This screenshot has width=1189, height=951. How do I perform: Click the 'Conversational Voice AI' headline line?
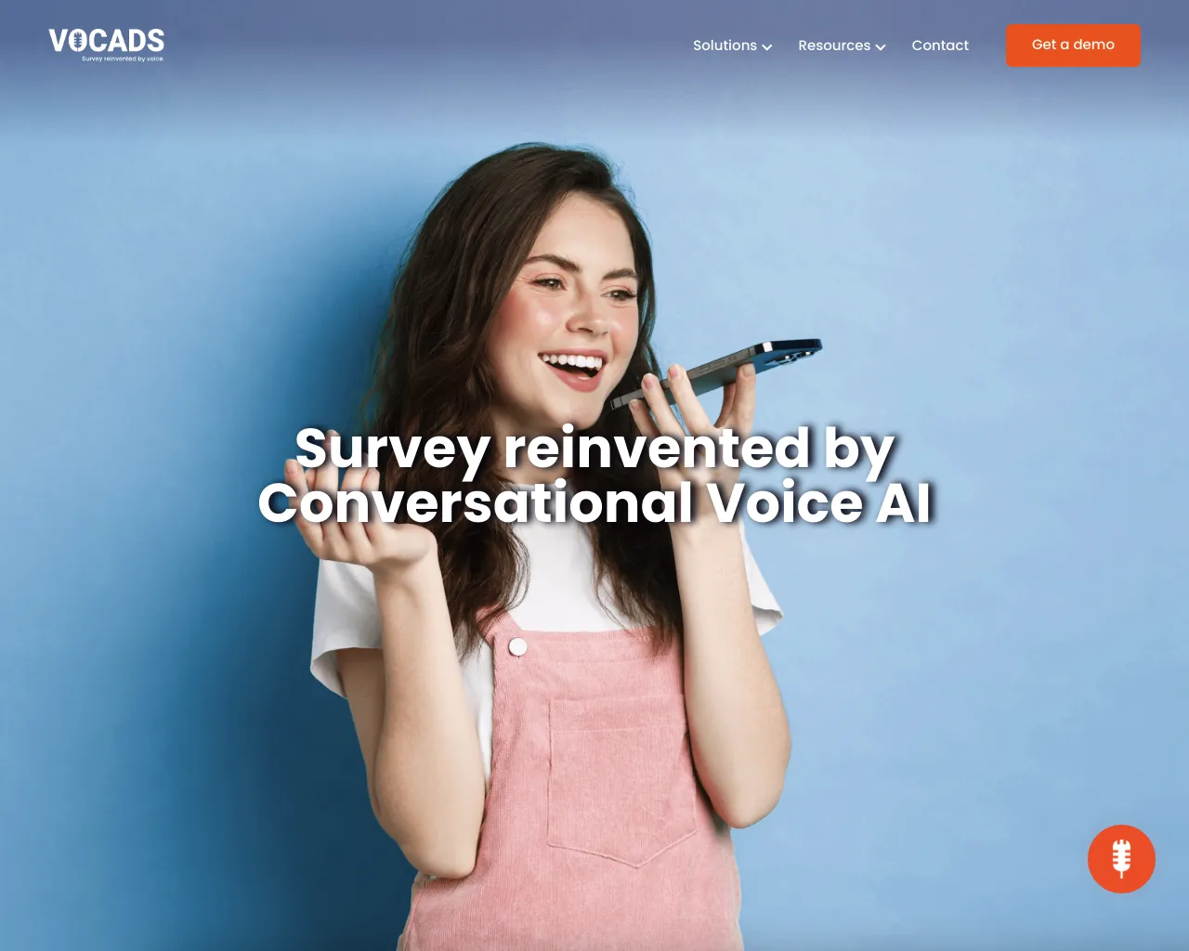pos(594,502)
